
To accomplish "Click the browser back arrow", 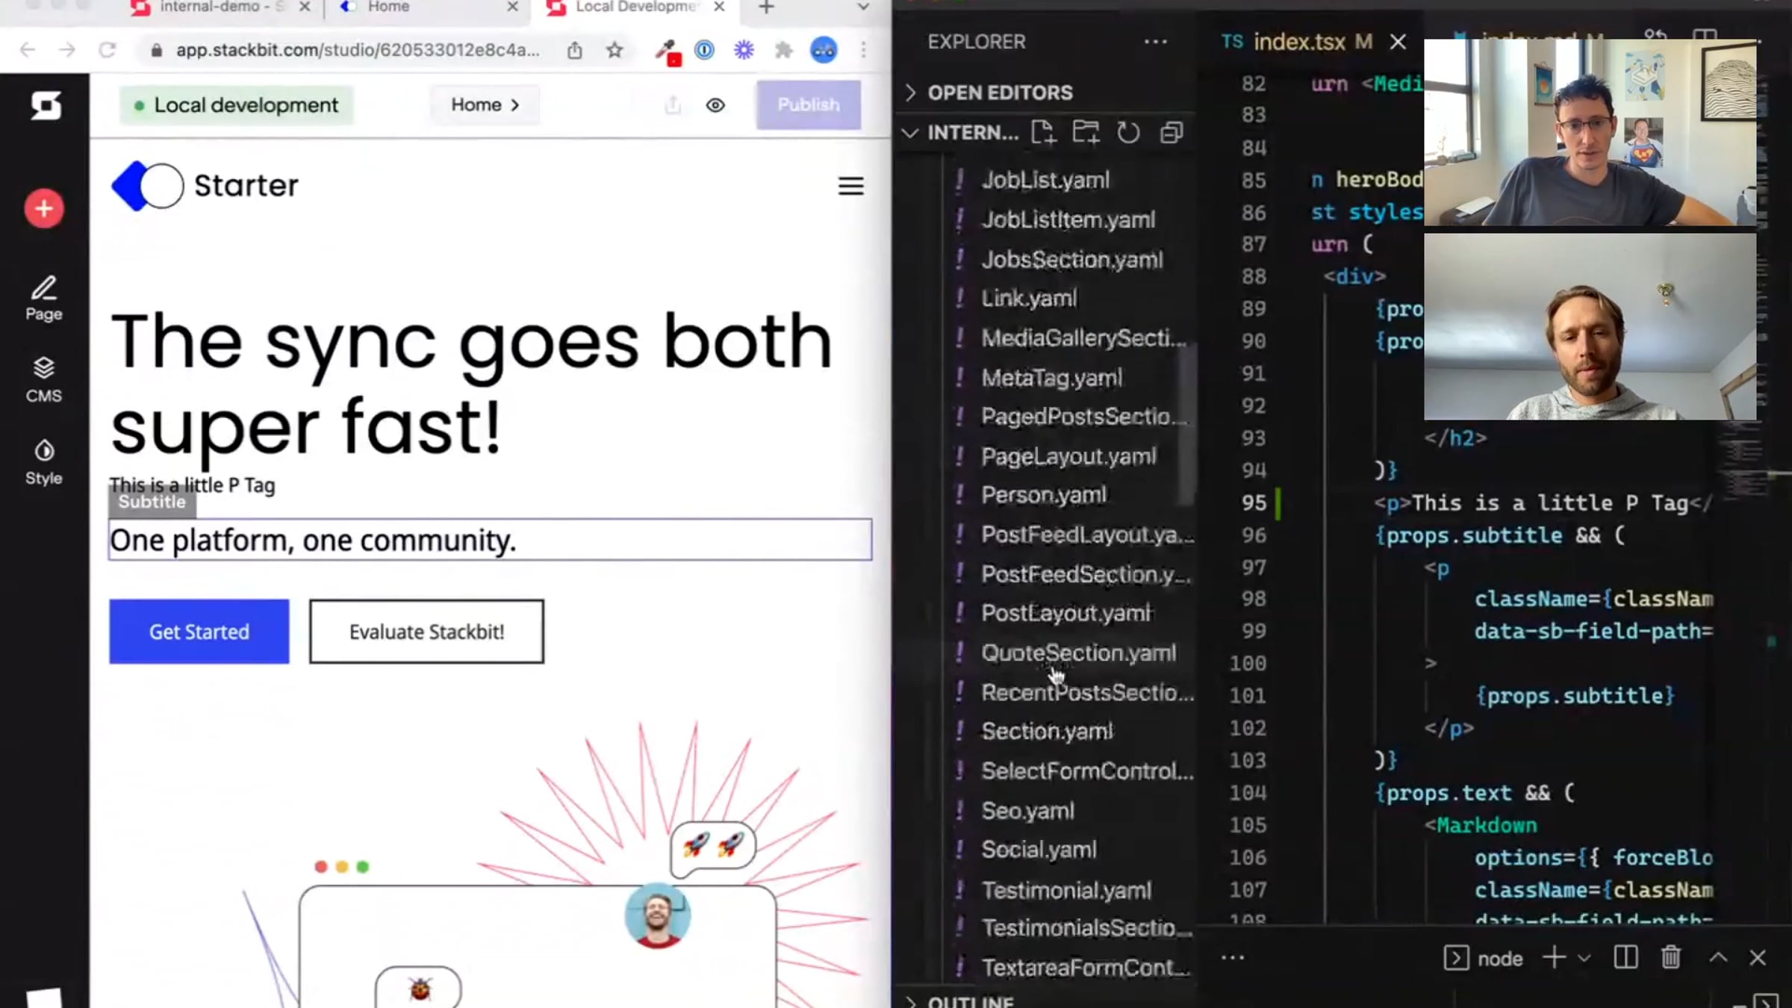I will tap(28, 50).
